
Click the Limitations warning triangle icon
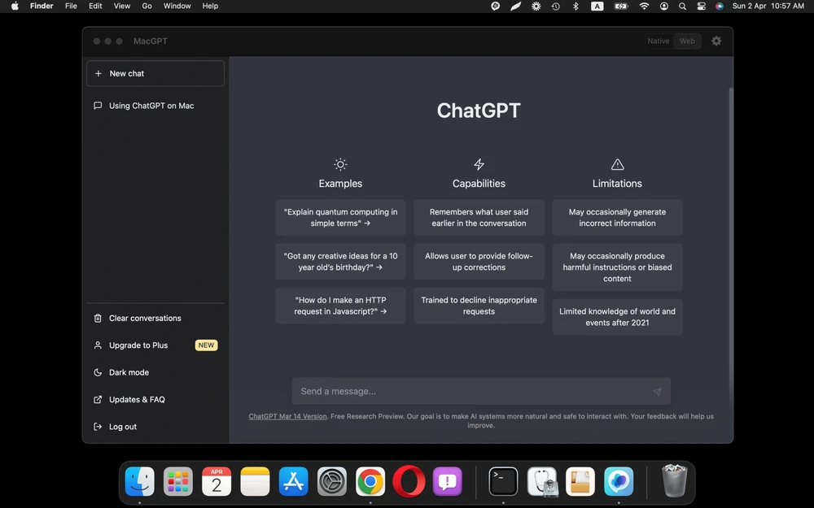(x=617, y=164)
